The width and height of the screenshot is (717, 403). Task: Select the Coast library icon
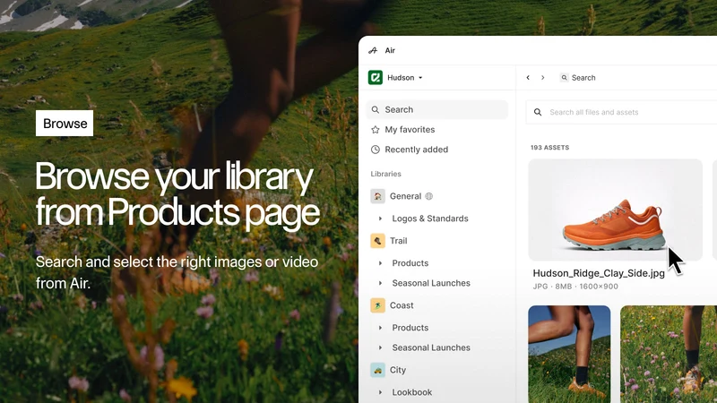tap(377, 305)
